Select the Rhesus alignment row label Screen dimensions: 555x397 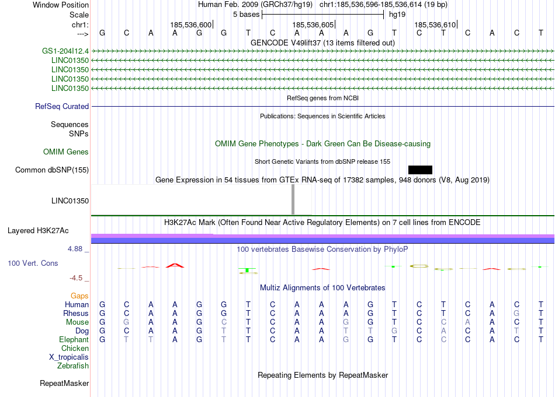76,313
